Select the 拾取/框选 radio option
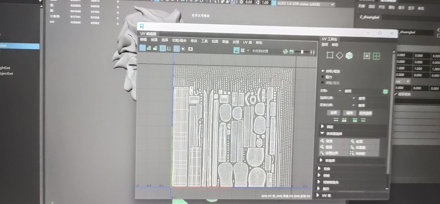 click(x=323, y=71)
